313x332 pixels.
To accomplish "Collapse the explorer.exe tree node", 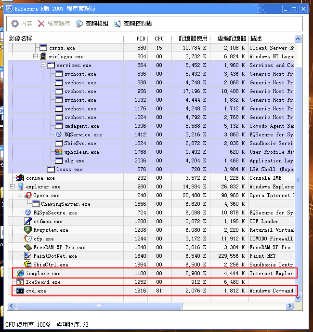I will point(12,186).
